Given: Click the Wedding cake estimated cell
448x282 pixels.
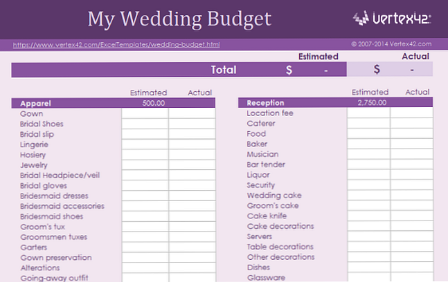Looking at the screenshot, I should (x=368, y=195).
